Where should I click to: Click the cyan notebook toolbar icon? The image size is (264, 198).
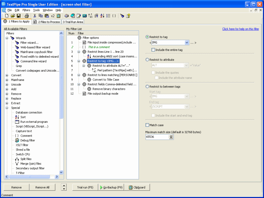point(73,16)
